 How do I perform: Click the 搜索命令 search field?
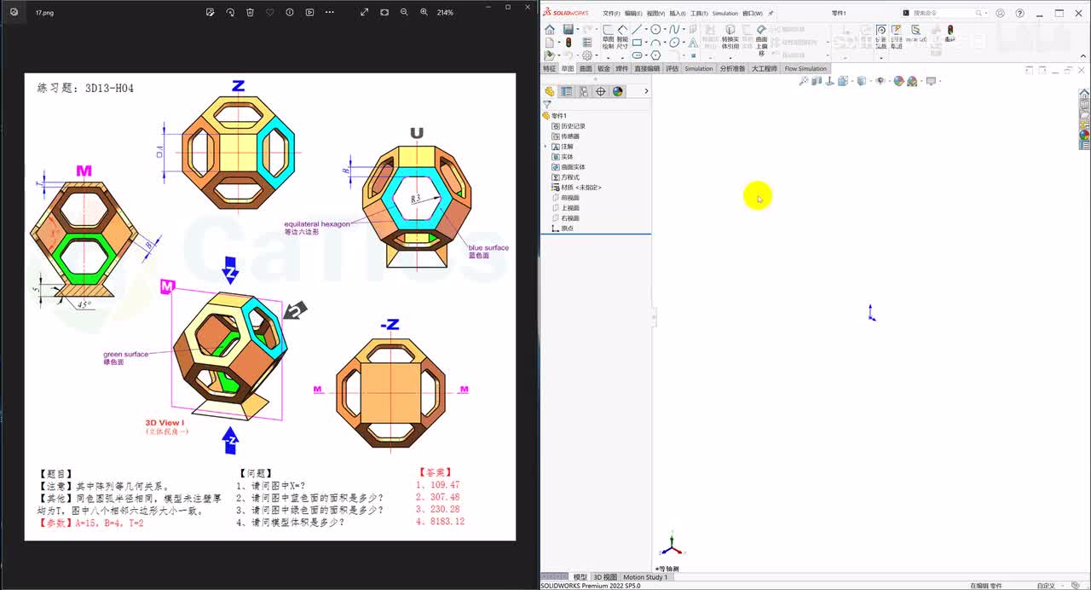(x=944, y=14)
